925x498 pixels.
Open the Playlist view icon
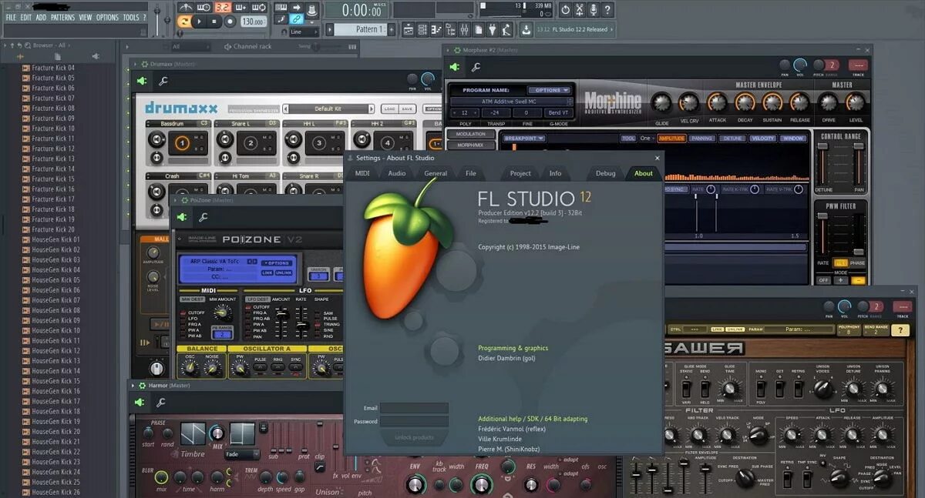(408, 29)
